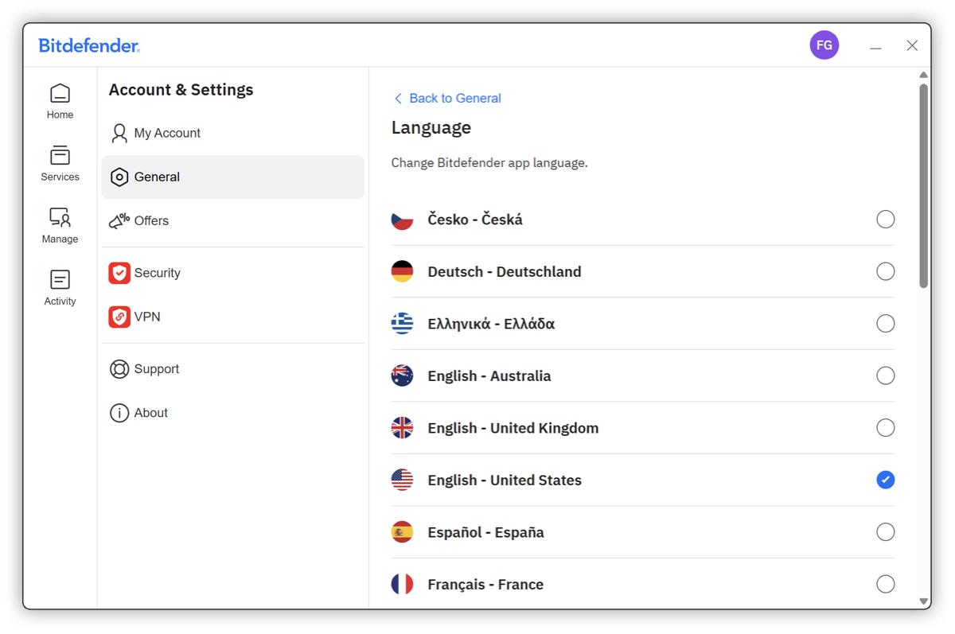Click the Česko - Česká label
Image resolution: width=955 pixels, height=634 pixels.
[x=475, y=220]
